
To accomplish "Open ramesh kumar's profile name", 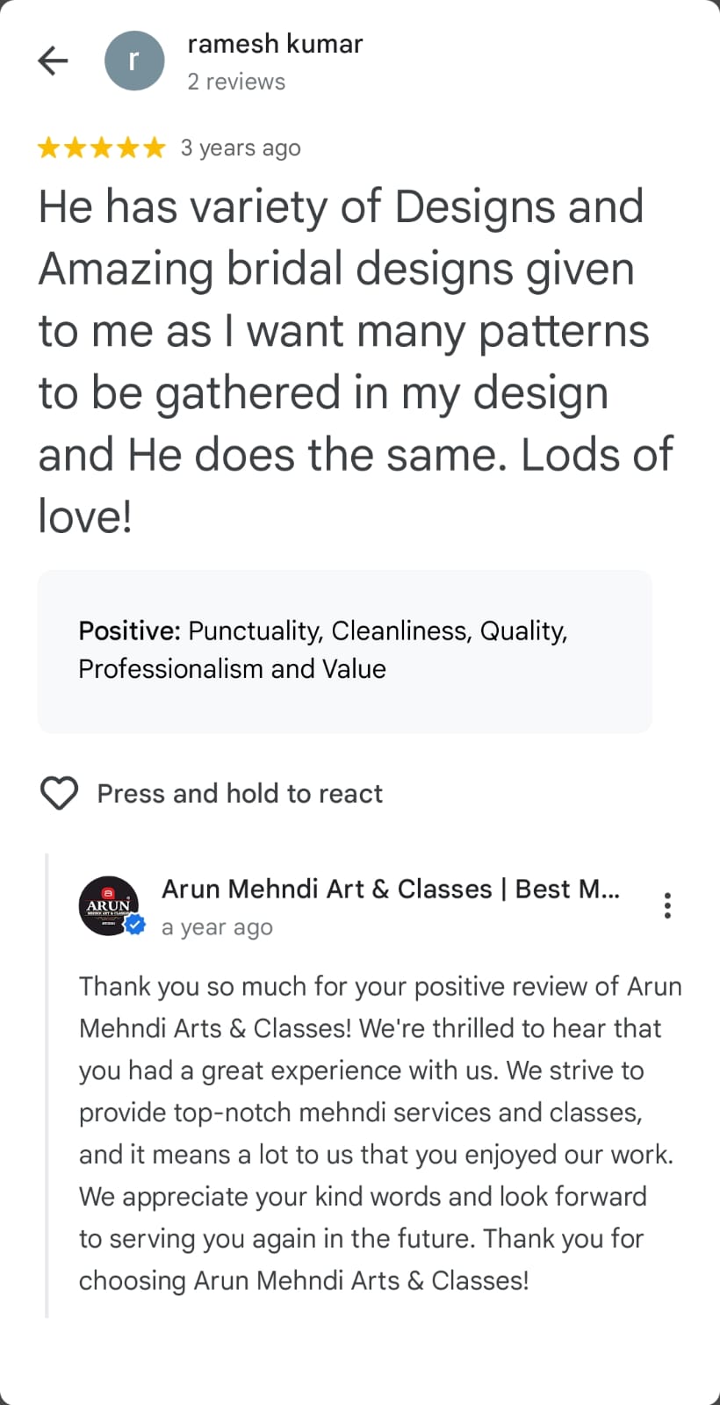I will pyautogui.click(x=275, y=44).
